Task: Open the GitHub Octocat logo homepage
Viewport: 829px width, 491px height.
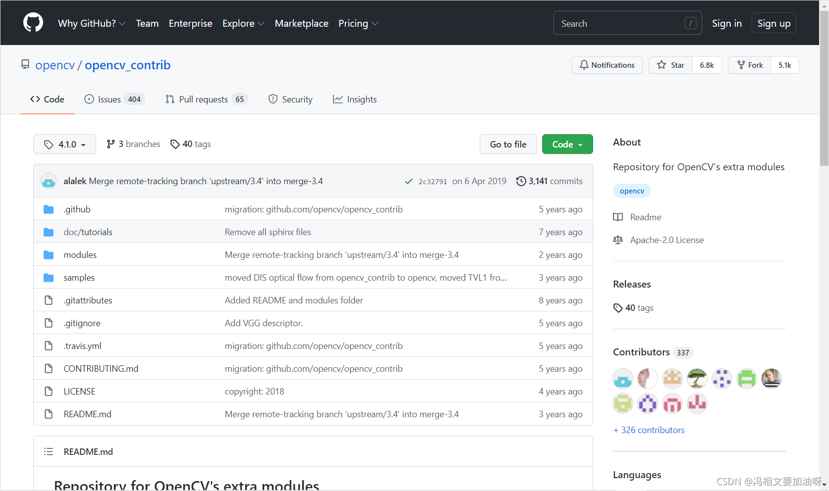Action: coord(33,23)
